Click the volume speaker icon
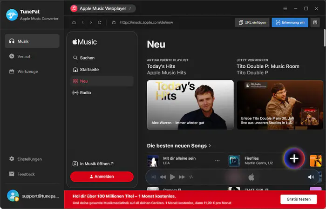 pos(311,177)
